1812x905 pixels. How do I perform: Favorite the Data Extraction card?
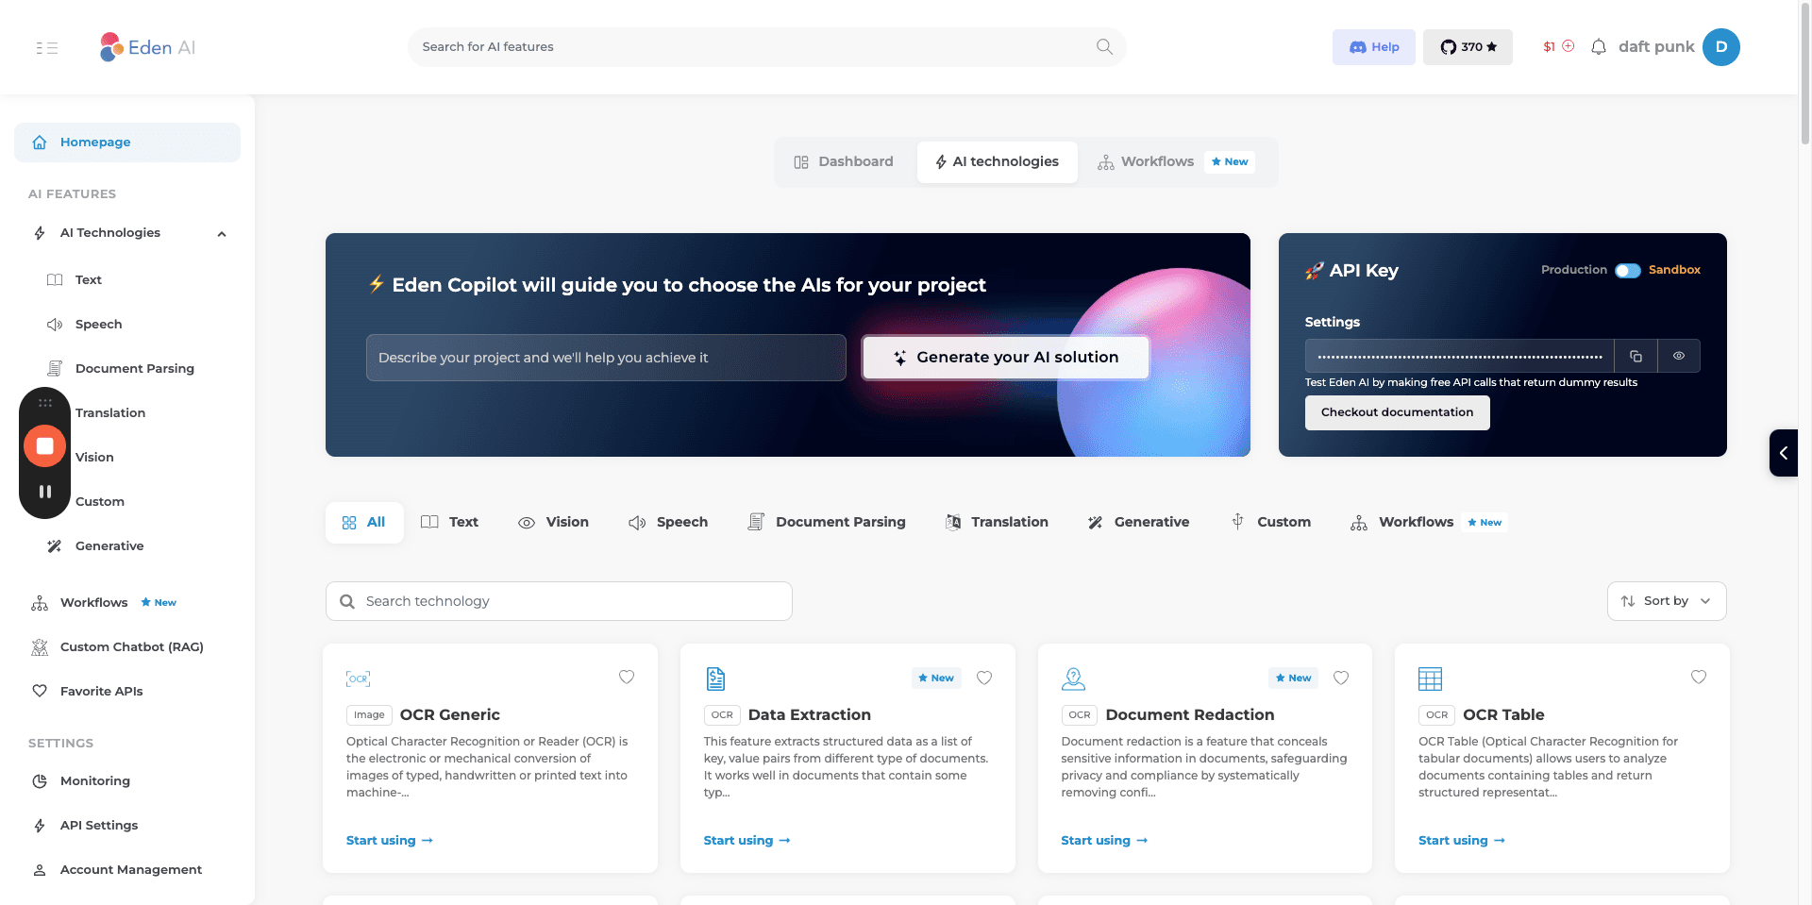click(984, 678)
